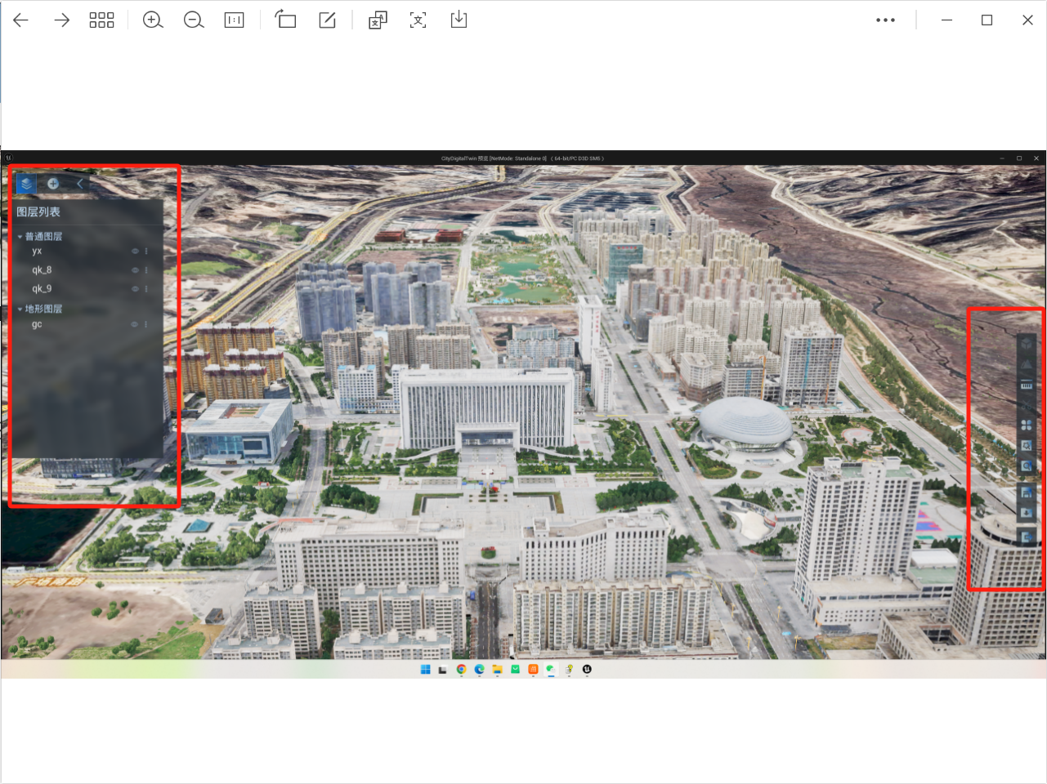This screenshot has height=784, width=1047.
Task: Select the qk_8 layer row
Action: click(x=86, y=270)
